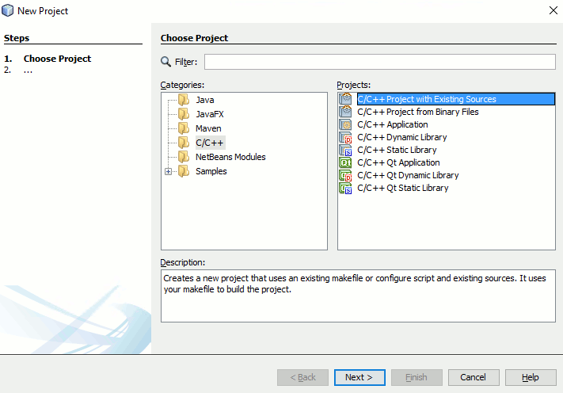Click the icon for Project from Binary Files
Image resolution: width=563 pixels, height=393 pixels.
pos(345,112)
